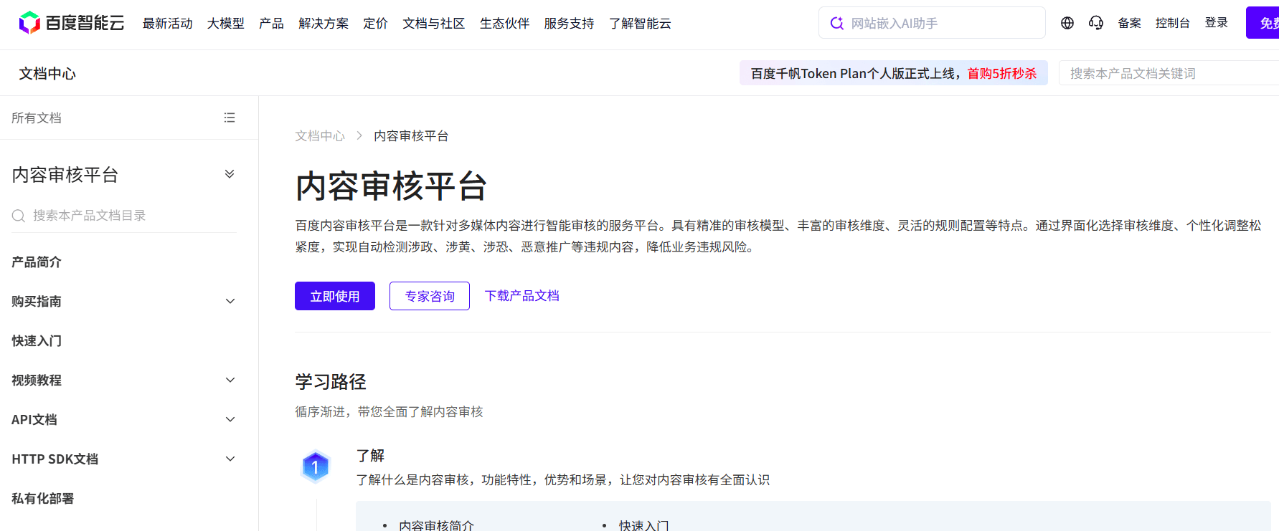
Task: Collapse the 内容审核平台 double chevron
Action: click(x=230, y=174)
